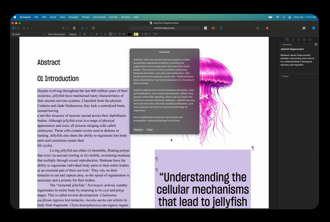Click the Wi-Fi status icon
The image size is (330, 222).
(278, 17)
